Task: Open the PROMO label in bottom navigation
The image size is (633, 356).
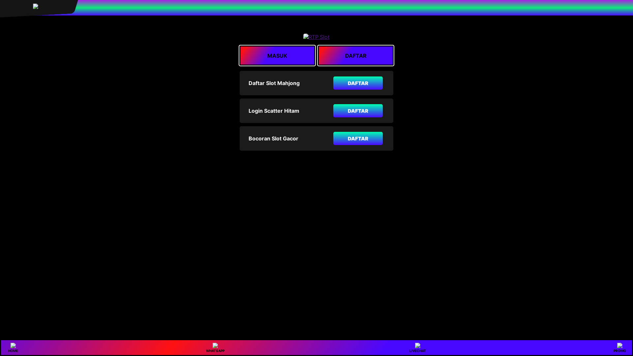Action: pyautogui.click(x=620, y=351)
